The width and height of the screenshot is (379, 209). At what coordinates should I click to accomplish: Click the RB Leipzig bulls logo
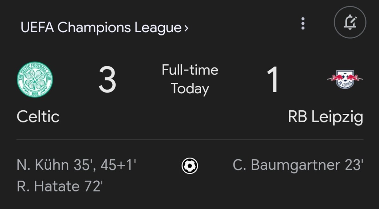[x=345, y=79]
